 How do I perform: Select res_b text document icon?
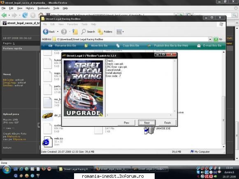point(48,102)
